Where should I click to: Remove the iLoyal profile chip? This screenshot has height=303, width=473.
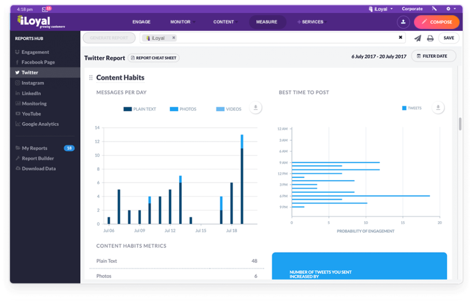174,38
